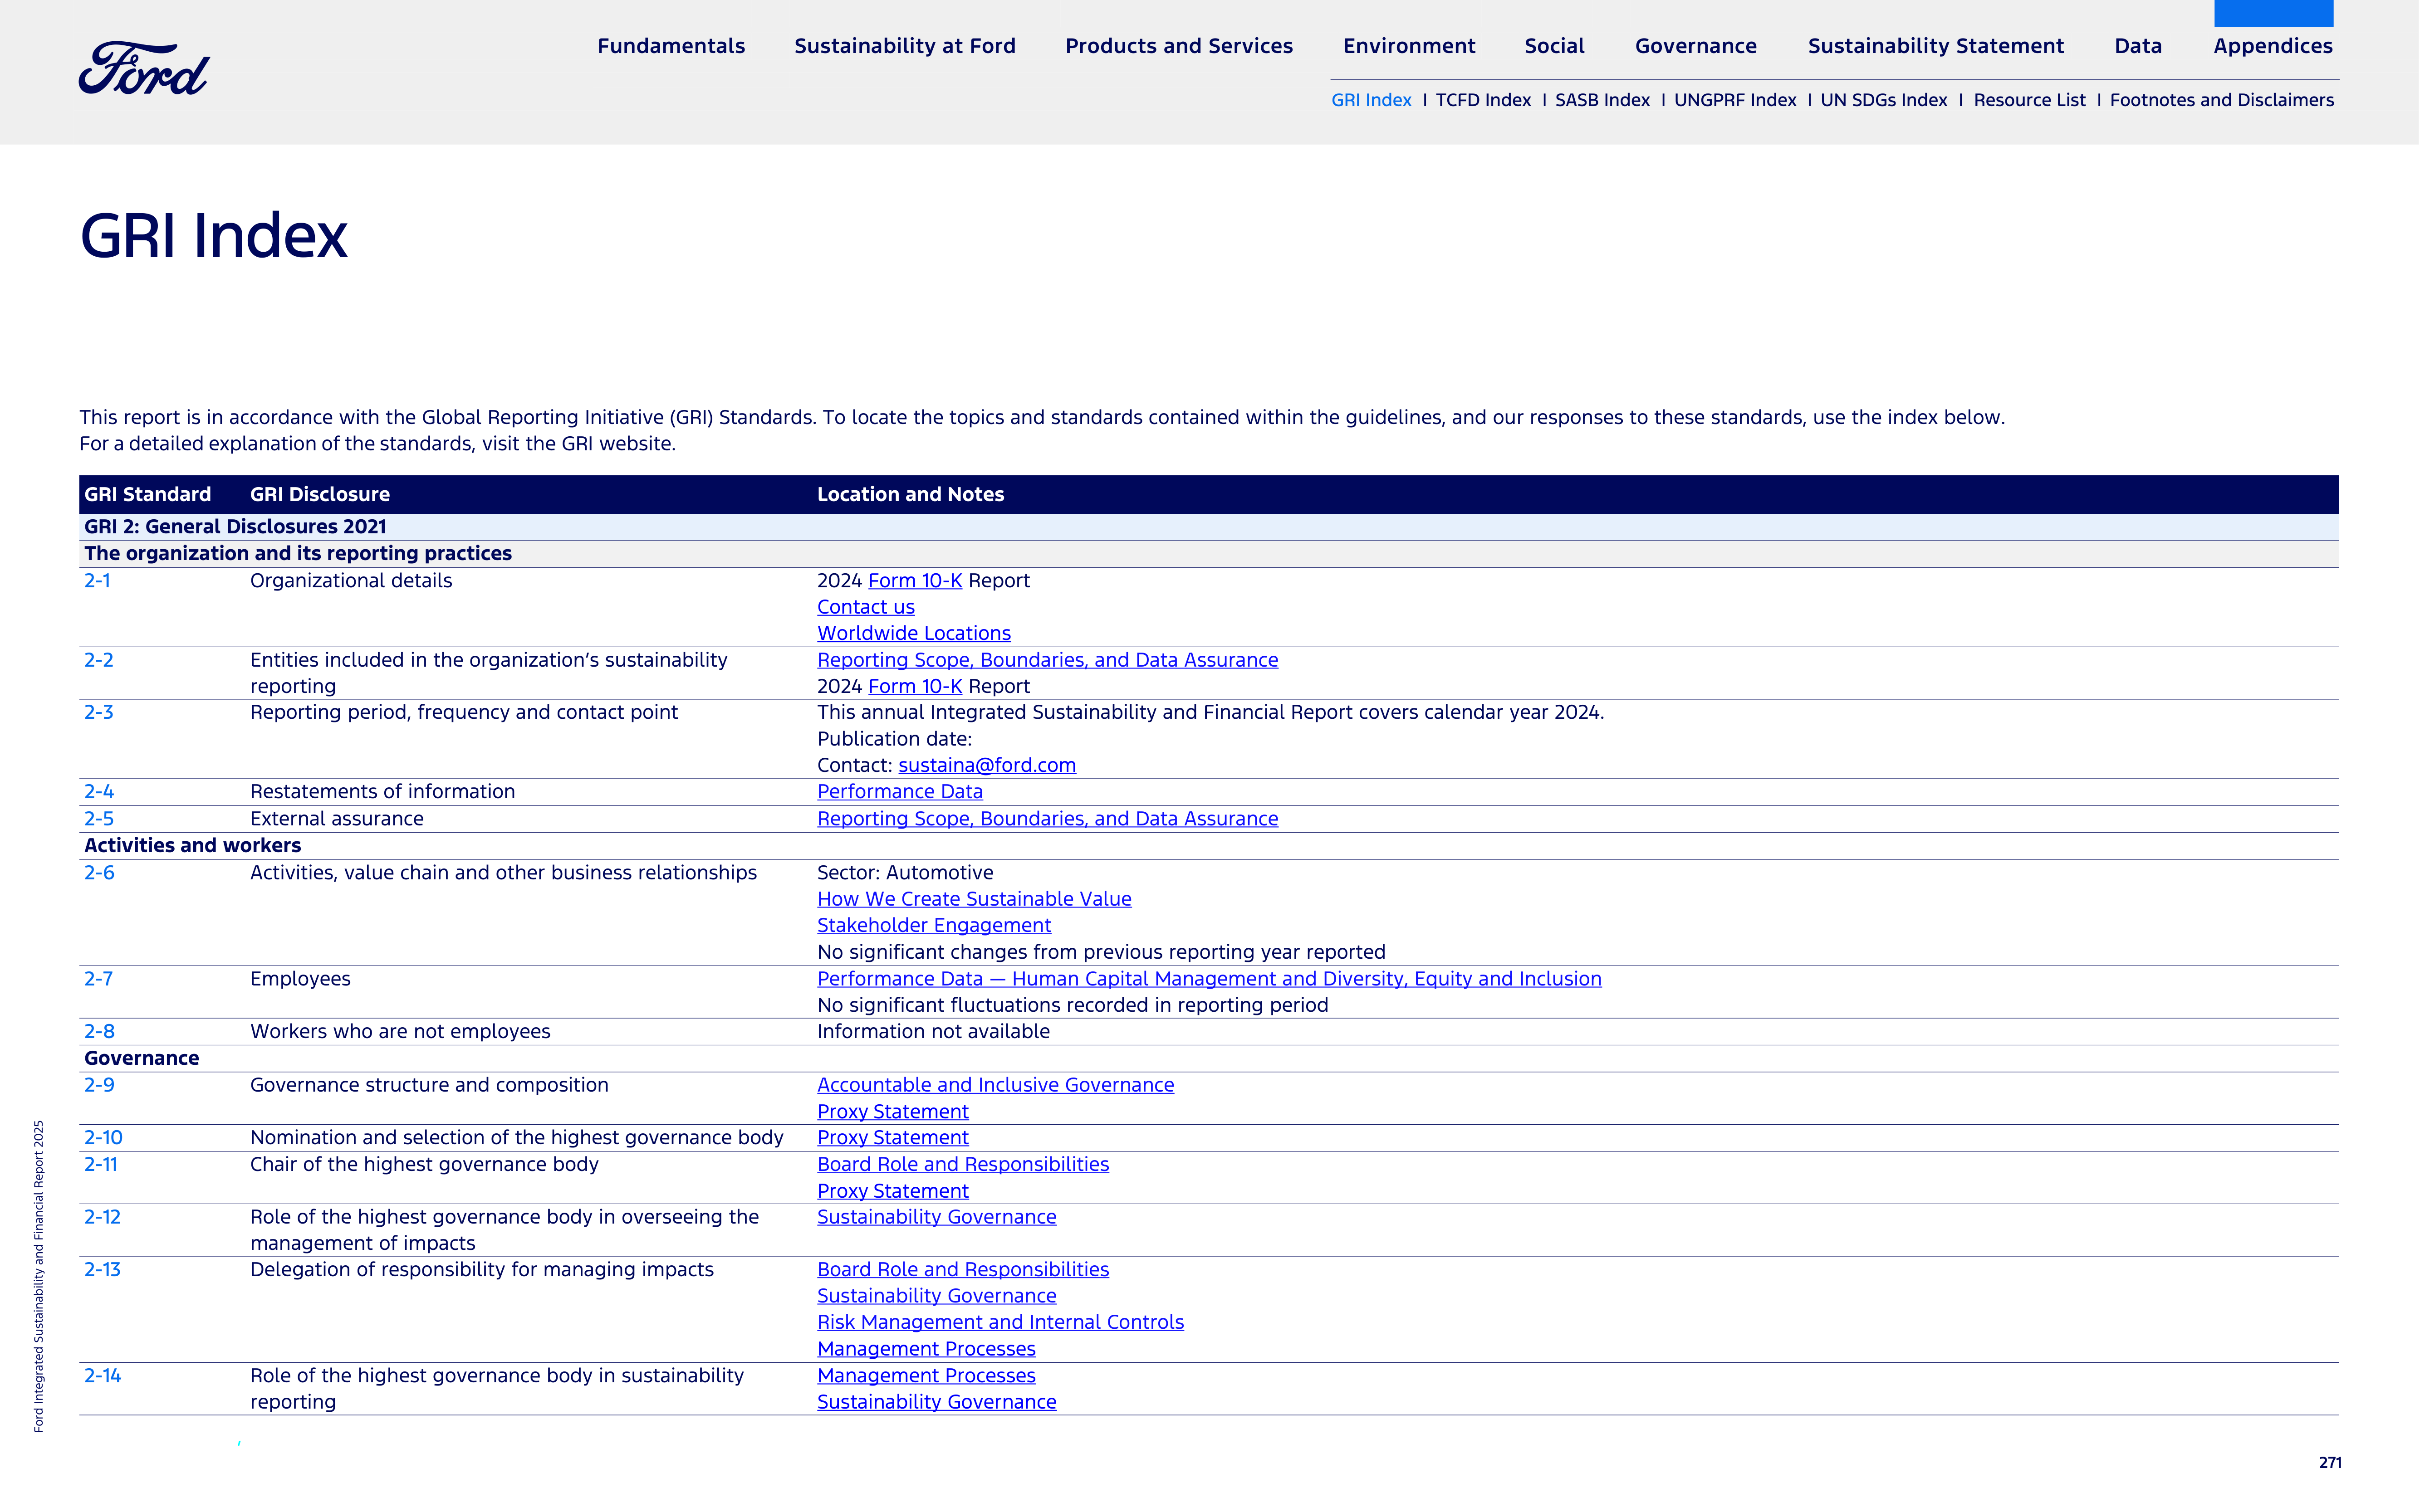This screenshot has width=2420, height=1512.
Task: Click GRI standard 2-8
Action: coord(99,1031)
